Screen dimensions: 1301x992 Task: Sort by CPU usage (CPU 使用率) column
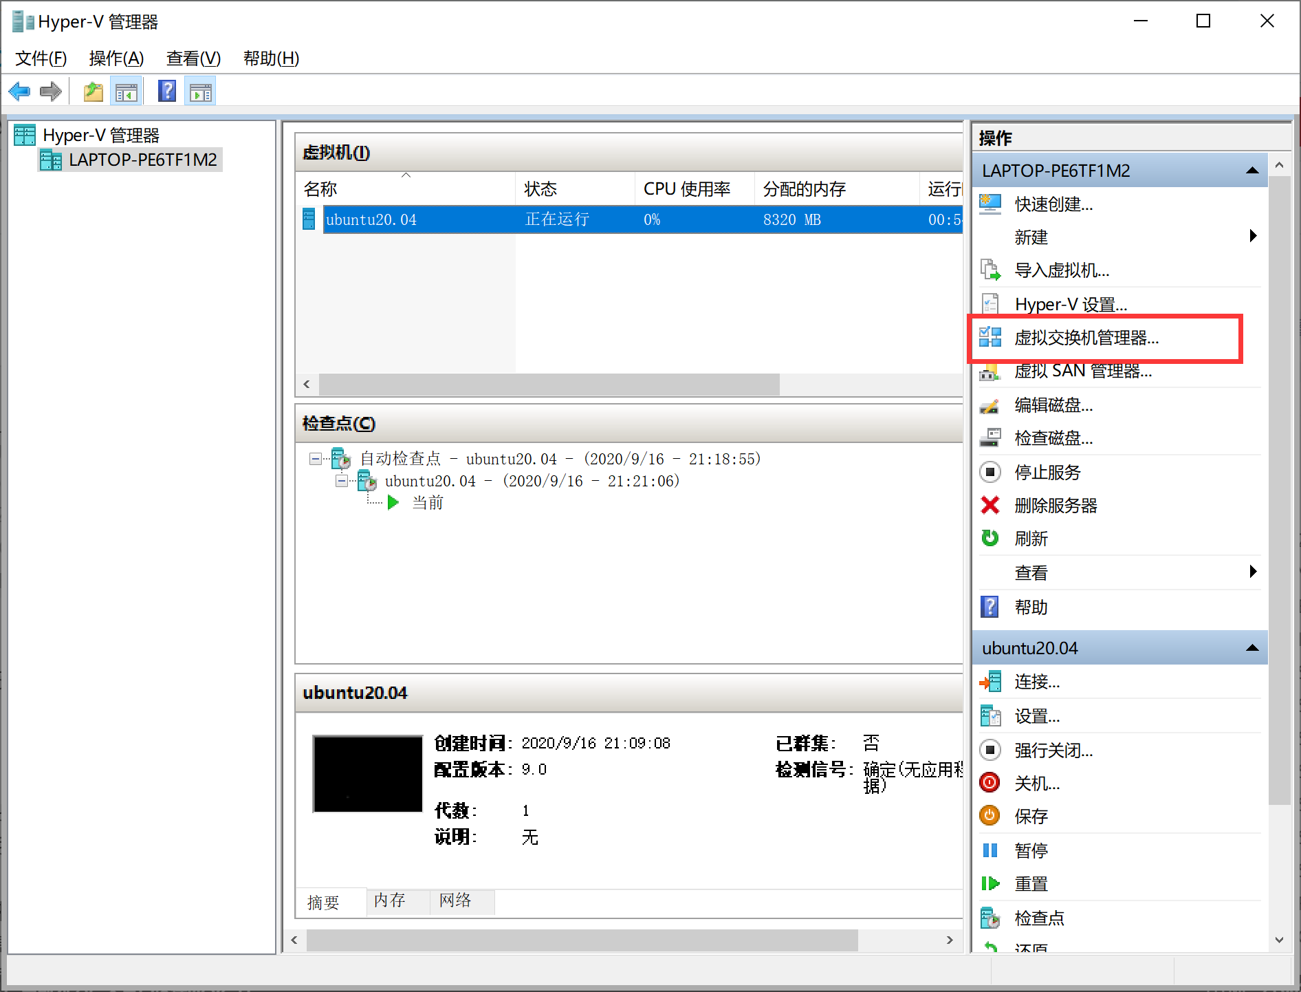pyautogui.click(x=695, y=188)
